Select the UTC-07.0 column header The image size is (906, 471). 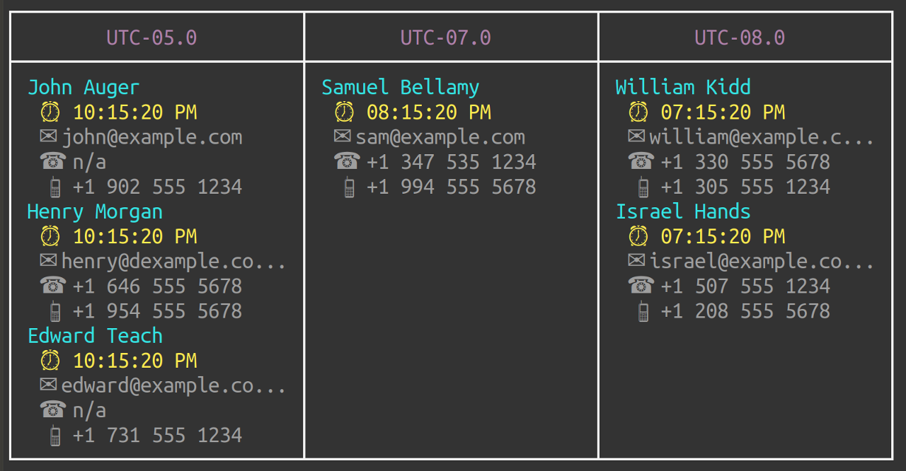pyautogui.click(x=446, y=37)
